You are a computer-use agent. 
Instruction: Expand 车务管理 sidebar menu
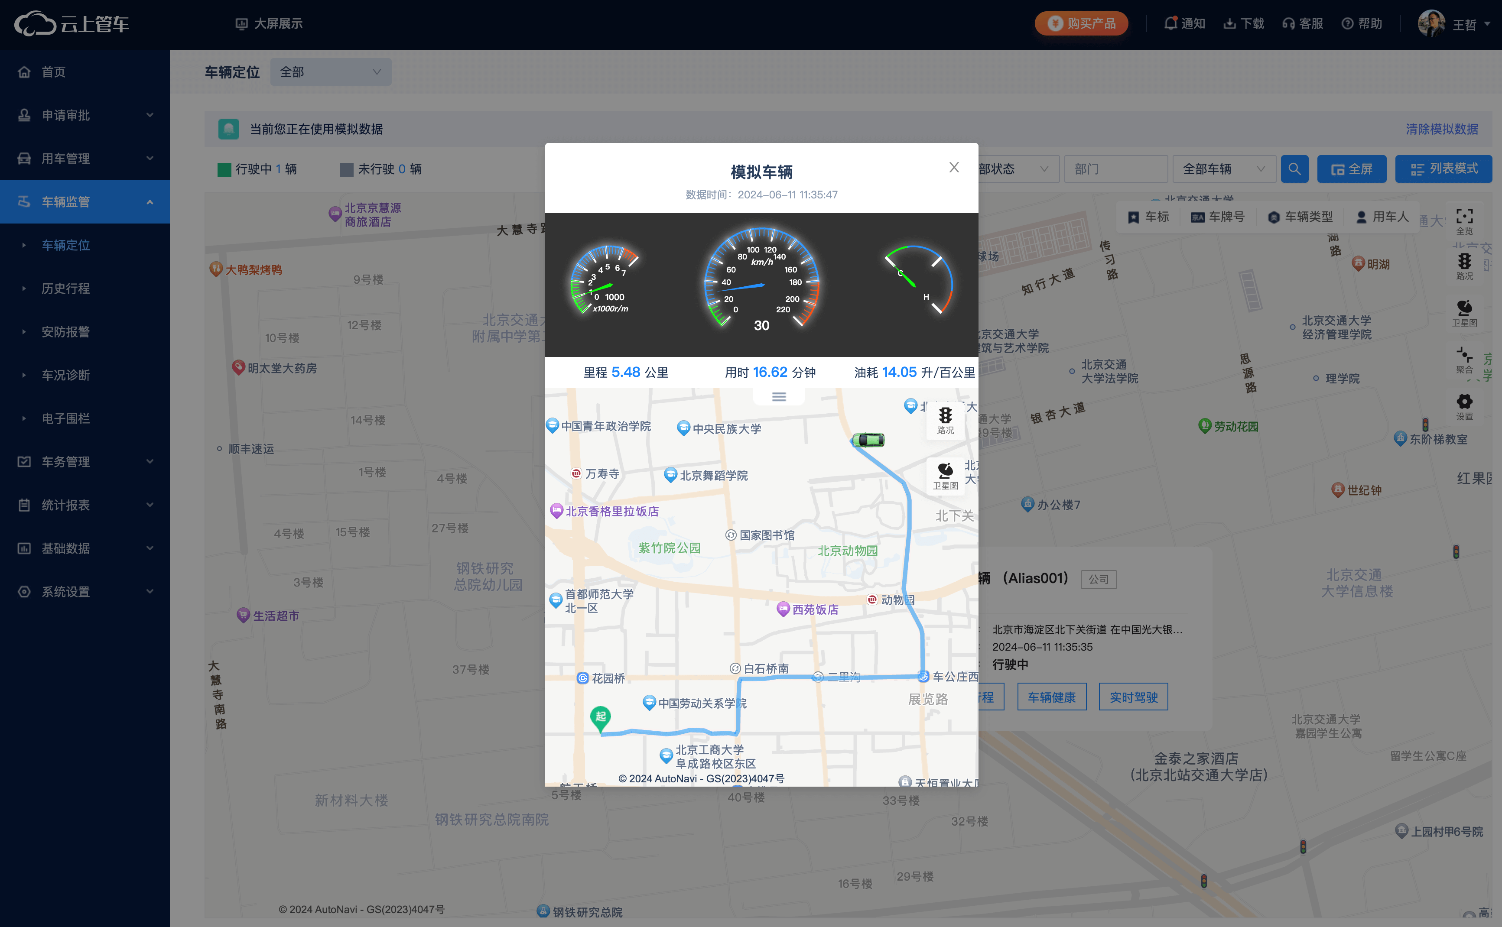point(85,462)
